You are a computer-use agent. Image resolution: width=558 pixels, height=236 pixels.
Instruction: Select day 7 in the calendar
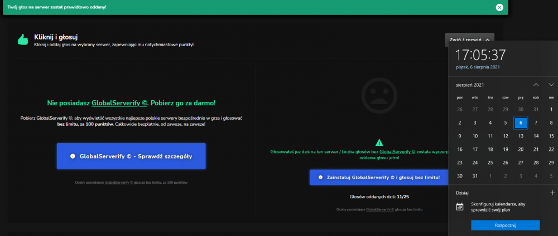pyautogui.click(x=536, y=123)
